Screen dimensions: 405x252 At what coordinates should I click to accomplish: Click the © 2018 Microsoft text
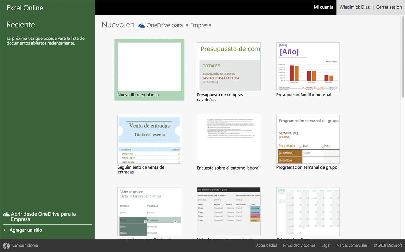(x=388, y=245)
